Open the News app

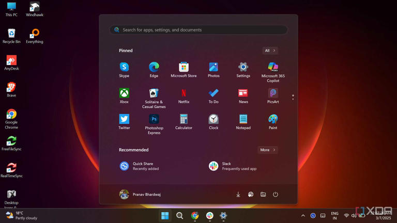point(243,96)
